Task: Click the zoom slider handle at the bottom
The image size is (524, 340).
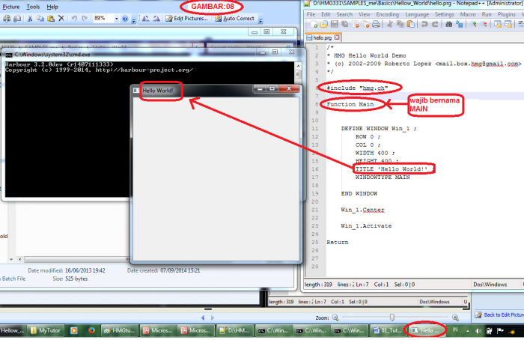Action: coord(392,317)
